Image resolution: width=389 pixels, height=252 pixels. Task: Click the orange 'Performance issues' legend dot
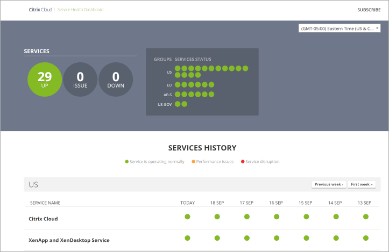tap(193, 162)
